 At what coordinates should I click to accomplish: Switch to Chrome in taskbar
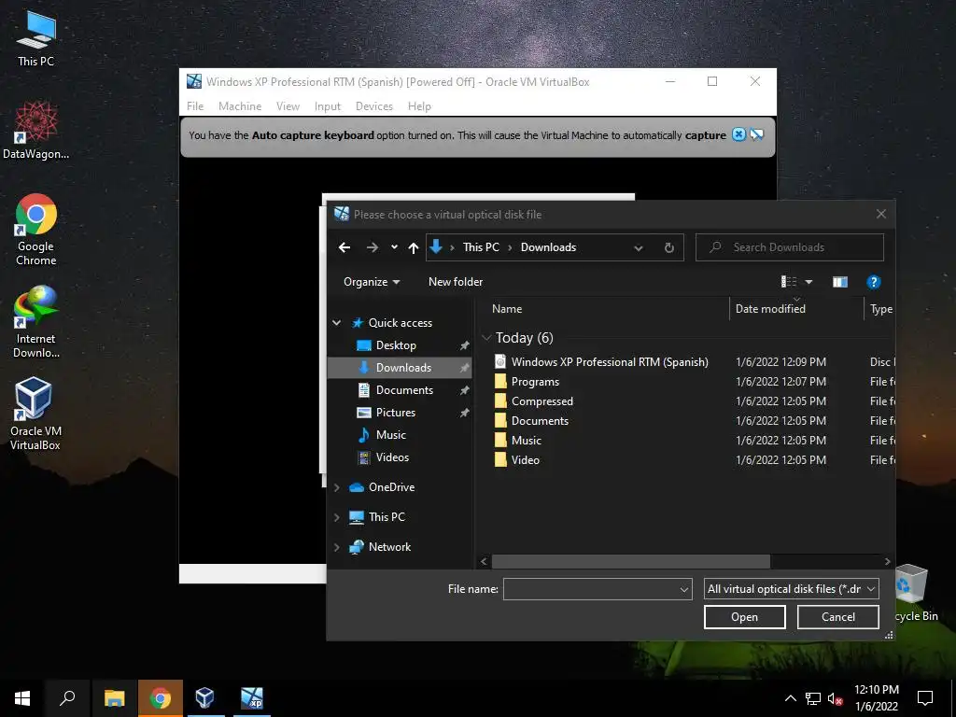pos(161,698)
